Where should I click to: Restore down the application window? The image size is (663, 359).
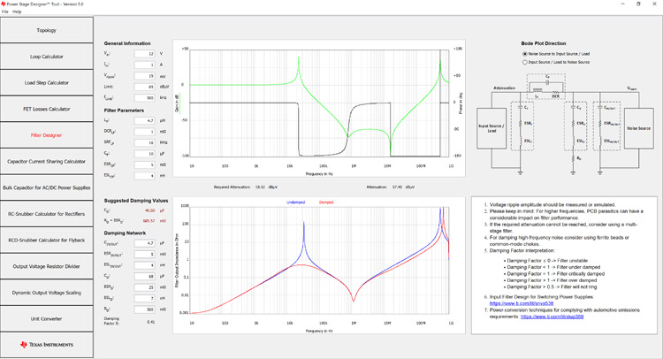click(x=638, y=4)
